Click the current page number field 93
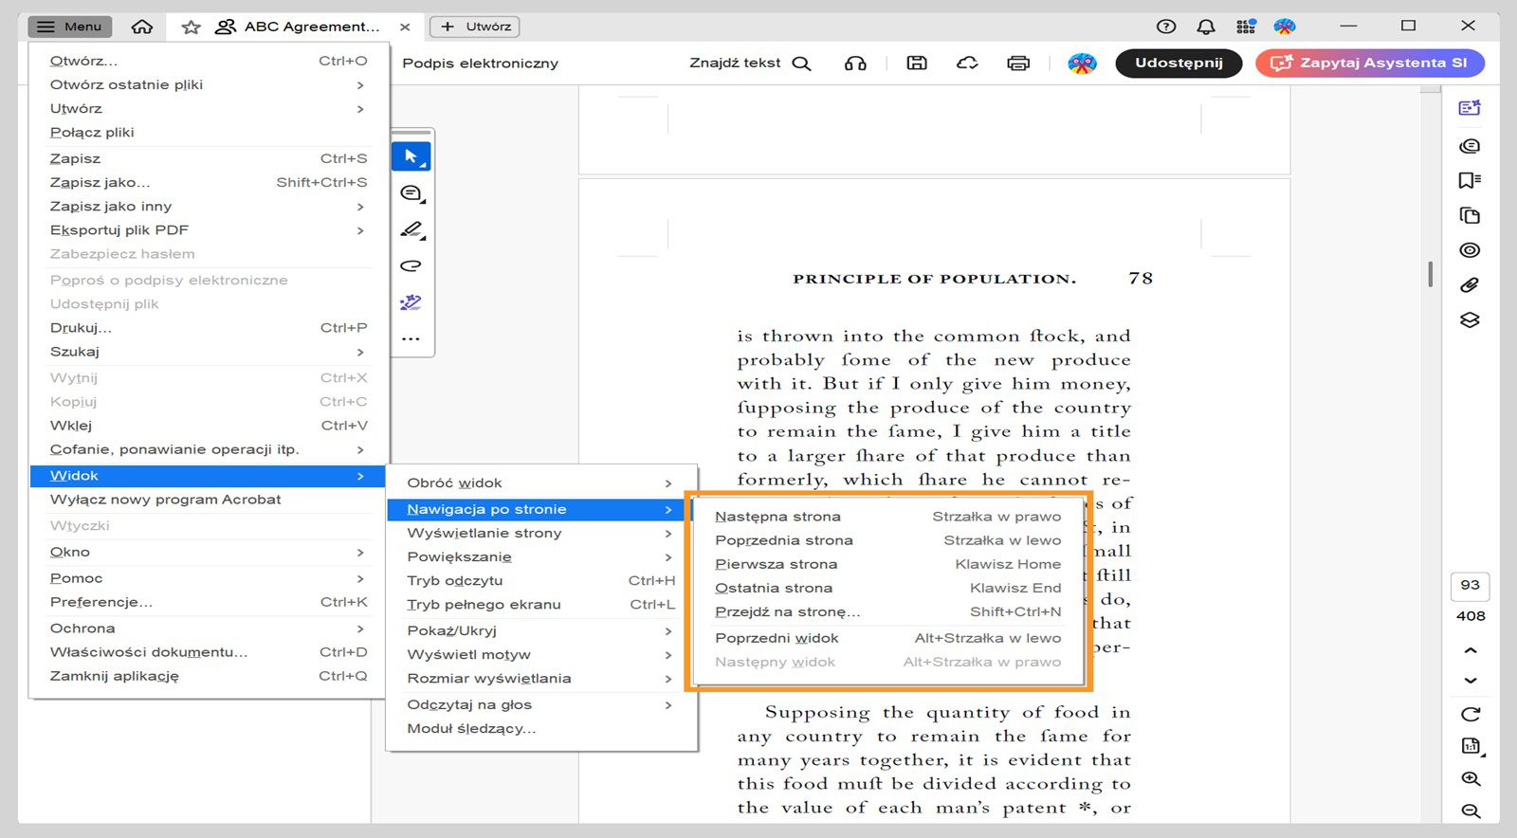Screen dimensions: 1517x838 coord(1471,586)
